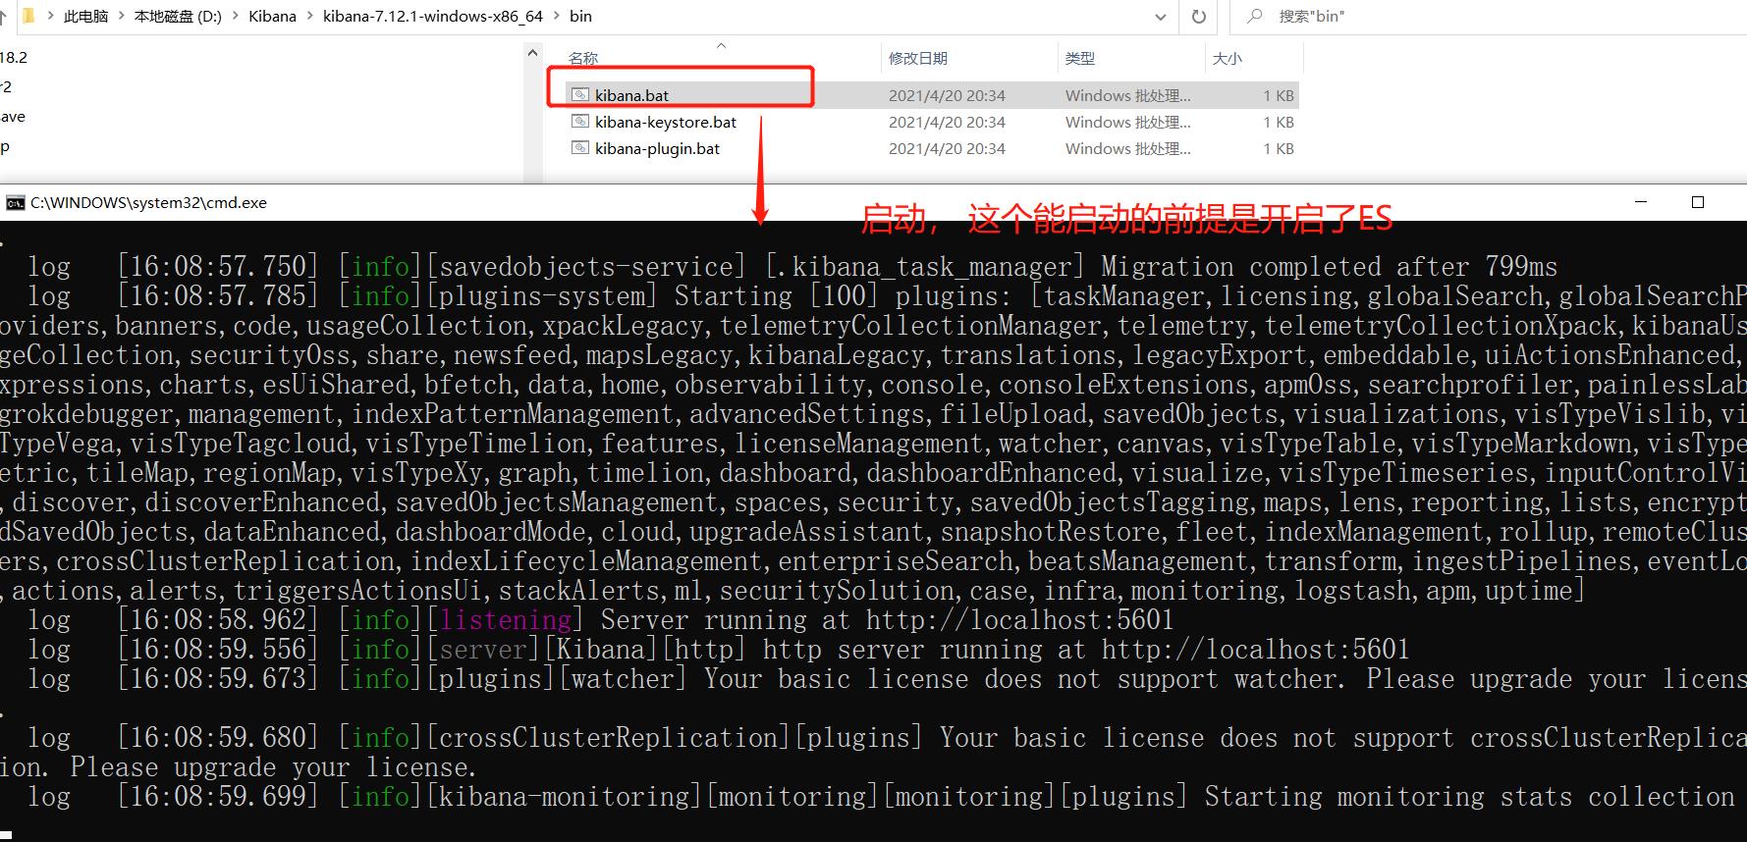Click the "18.2" item in navigation pane

pyautogui.click(x=14, y=58)
